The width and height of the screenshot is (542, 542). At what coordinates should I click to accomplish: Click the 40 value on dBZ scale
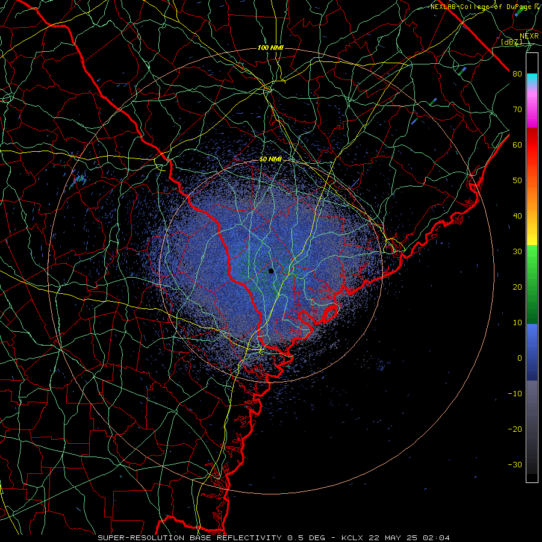pos(517,216)
